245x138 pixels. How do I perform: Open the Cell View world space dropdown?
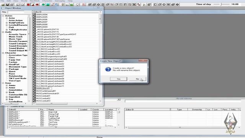(119, 99)
